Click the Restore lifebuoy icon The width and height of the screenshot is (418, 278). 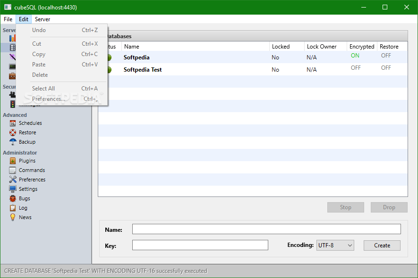click(13, 132)
